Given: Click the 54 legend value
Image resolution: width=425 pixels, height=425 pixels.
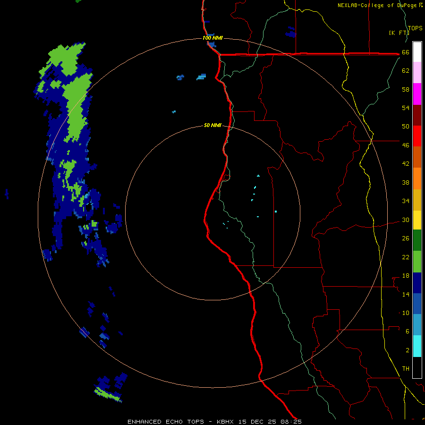Looking at the screenshot, I should point(406,108).
